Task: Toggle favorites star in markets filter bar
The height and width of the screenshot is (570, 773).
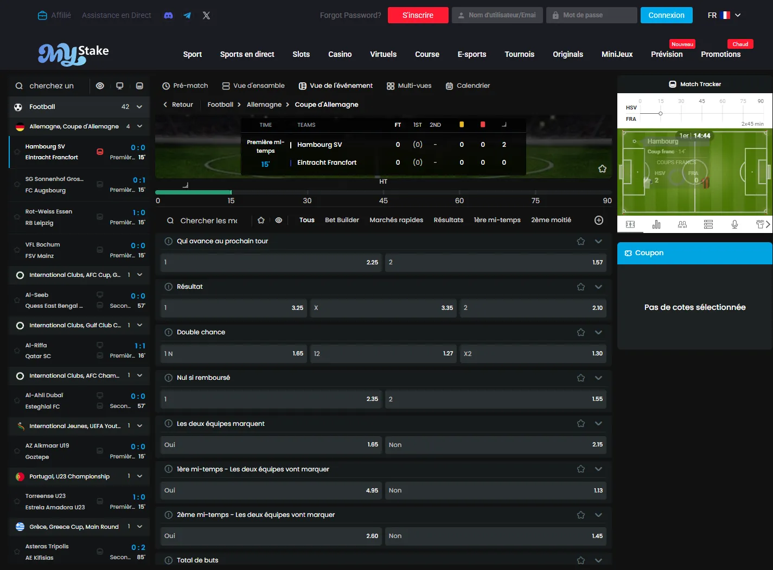Action: (x=261, y=220)
